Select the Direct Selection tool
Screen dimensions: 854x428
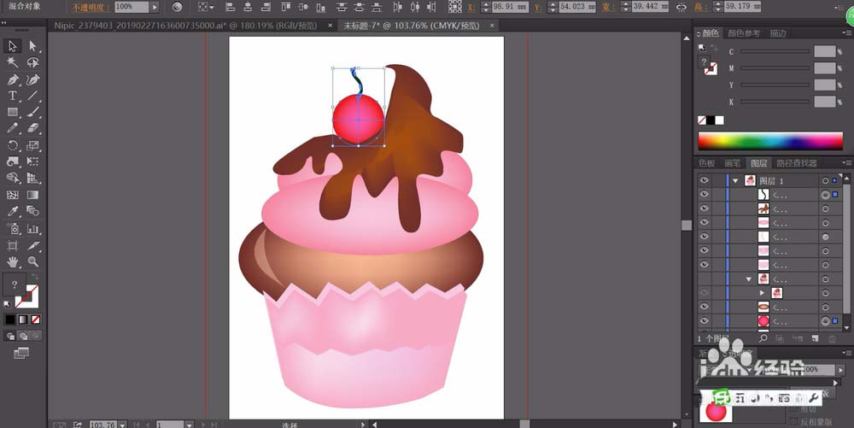click(33, 46)
